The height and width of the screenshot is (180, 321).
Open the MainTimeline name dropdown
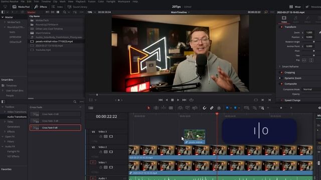180,12
